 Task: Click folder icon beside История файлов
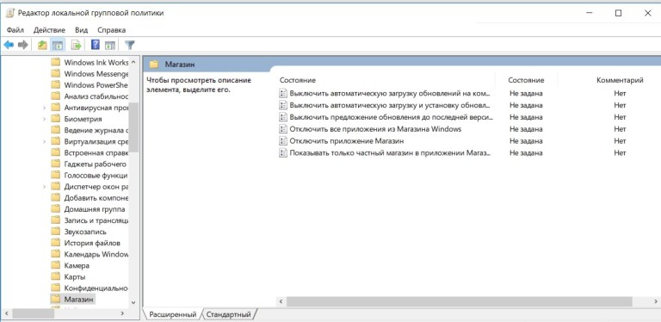[x=55, y=243]
